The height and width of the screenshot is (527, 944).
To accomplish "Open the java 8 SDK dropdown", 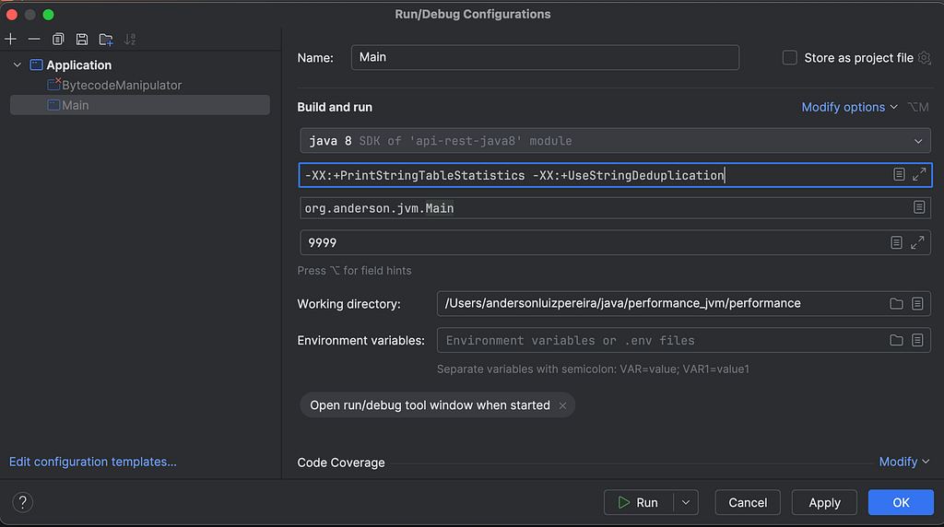I will [615, 141].
